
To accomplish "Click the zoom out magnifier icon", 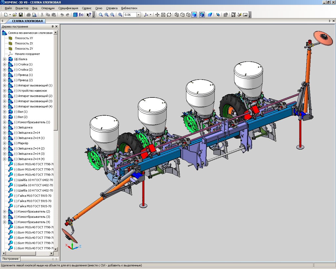I will point(112,15).
